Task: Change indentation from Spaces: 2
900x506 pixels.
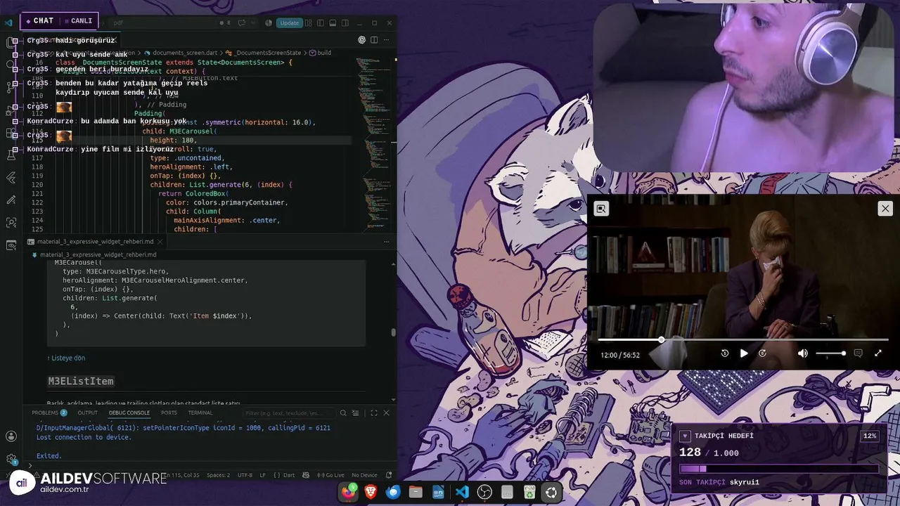Action: click(218, 475)
